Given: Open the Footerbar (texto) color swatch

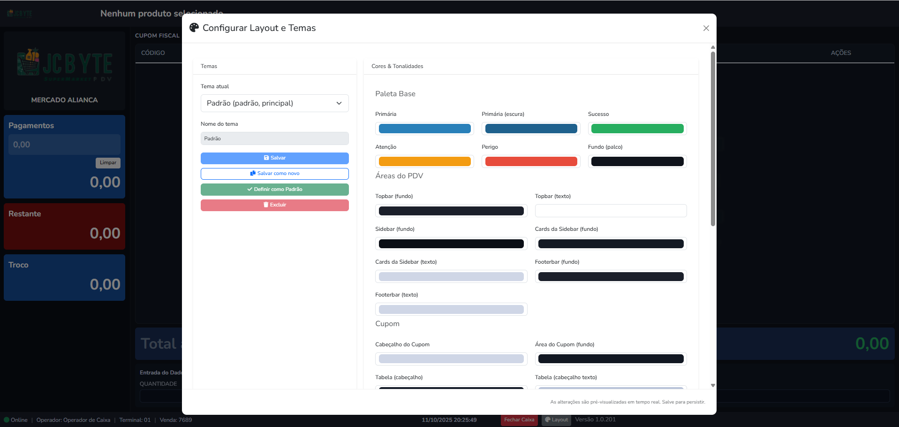Looking at the screenshot, I should [x=451, y=309].
